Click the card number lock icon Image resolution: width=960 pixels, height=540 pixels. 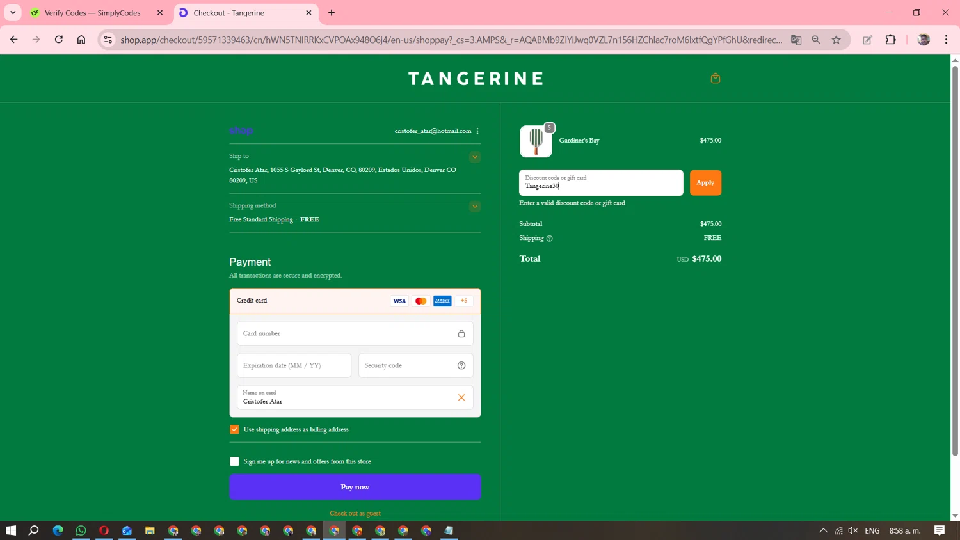[461, 333]
